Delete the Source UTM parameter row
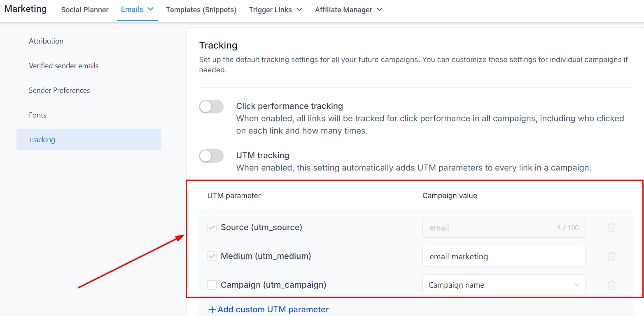 pyautogui.click(x=611, y=228)
